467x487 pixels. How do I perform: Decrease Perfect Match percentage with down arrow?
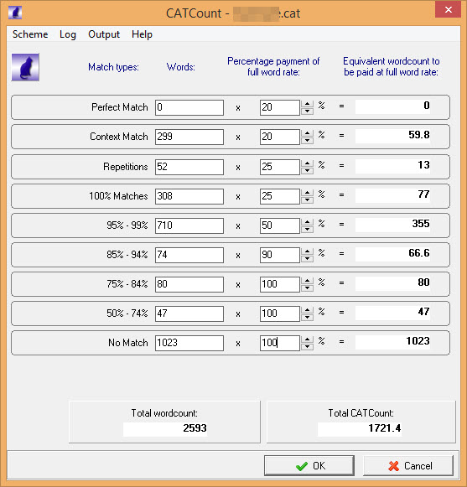coord(307,111)
